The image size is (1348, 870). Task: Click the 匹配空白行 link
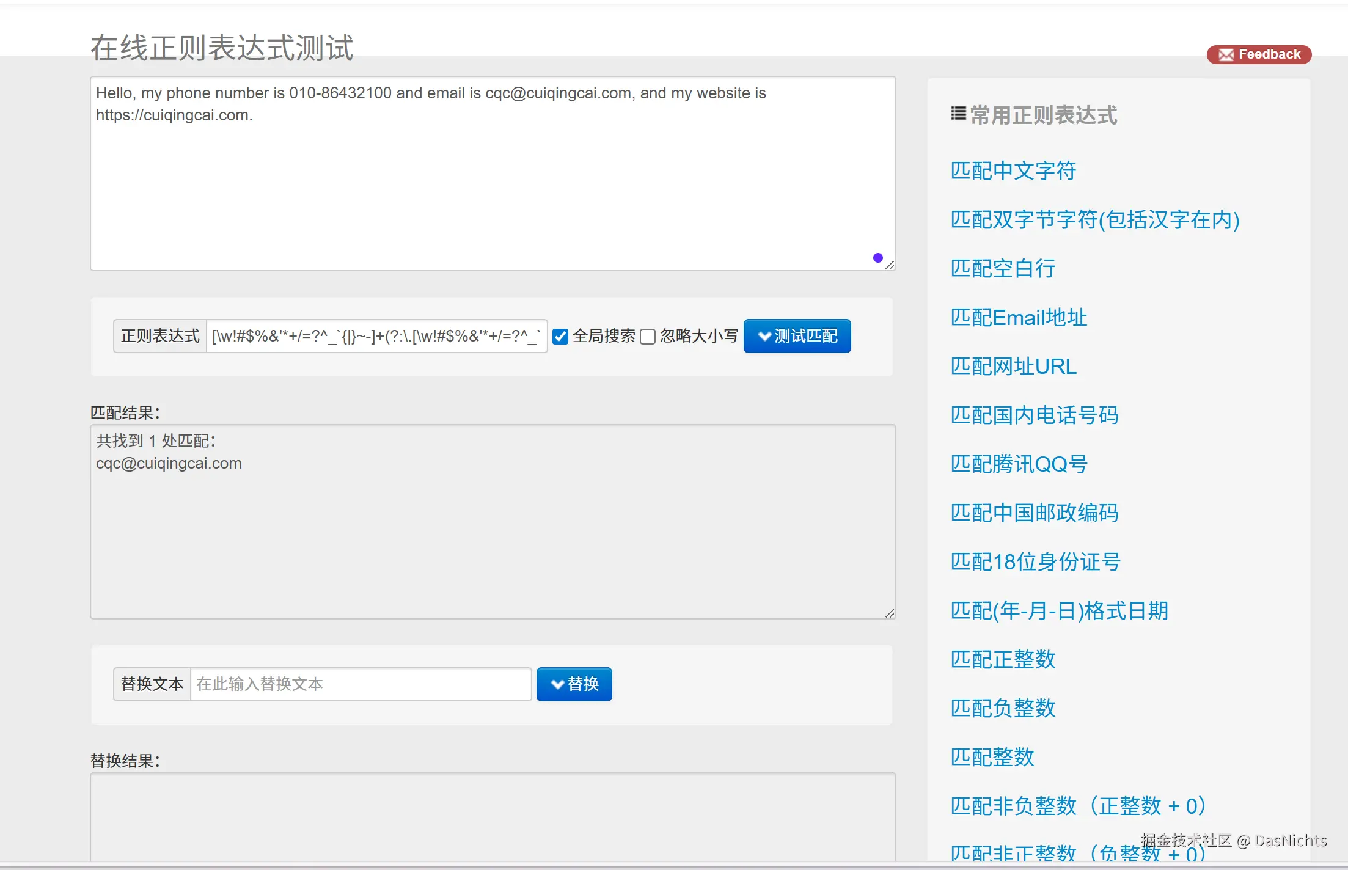click(x=1002, y=268)
